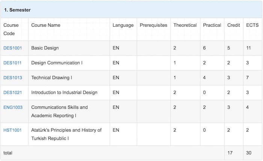Open the DES1011 course link
Screen dimensions: 263x161
[x=12, y=63]
